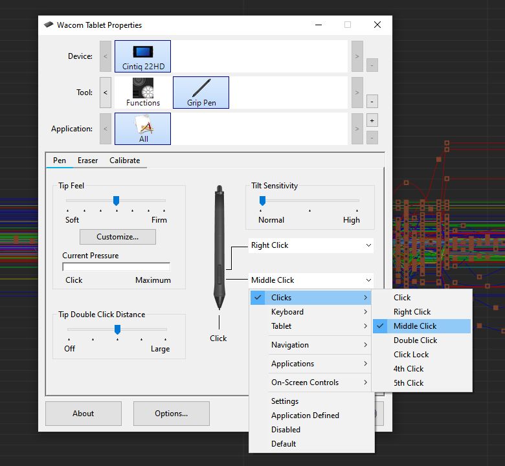The width and height of the screenshot is (505, 466).
Task: Select Double Click in the submenu
Action: (422, 340)
